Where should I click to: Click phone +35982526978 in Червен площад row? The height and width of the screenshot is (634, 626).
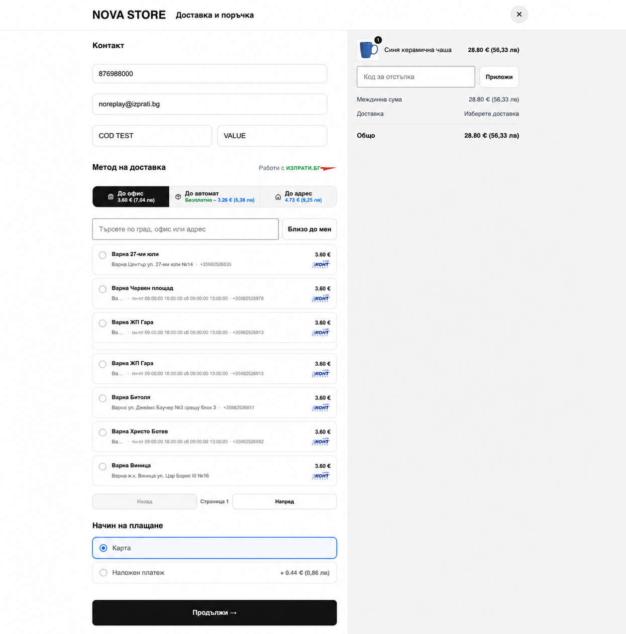click(x=248, y=298)
